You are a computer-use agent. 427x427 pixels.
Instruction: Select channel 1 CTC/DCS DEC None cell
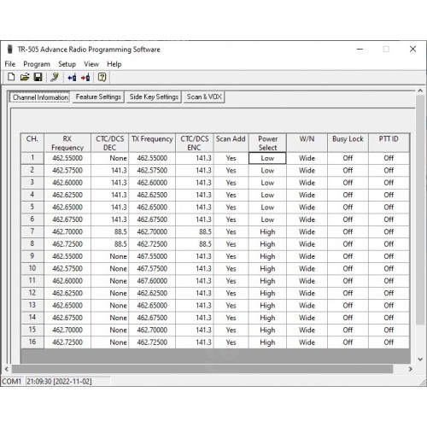[110, 158]
